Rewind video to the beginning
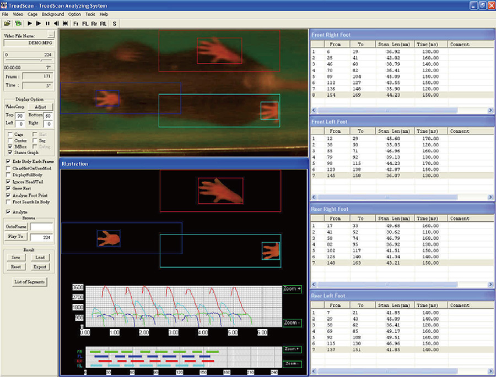The image size is (496, 377). point(65,24)
